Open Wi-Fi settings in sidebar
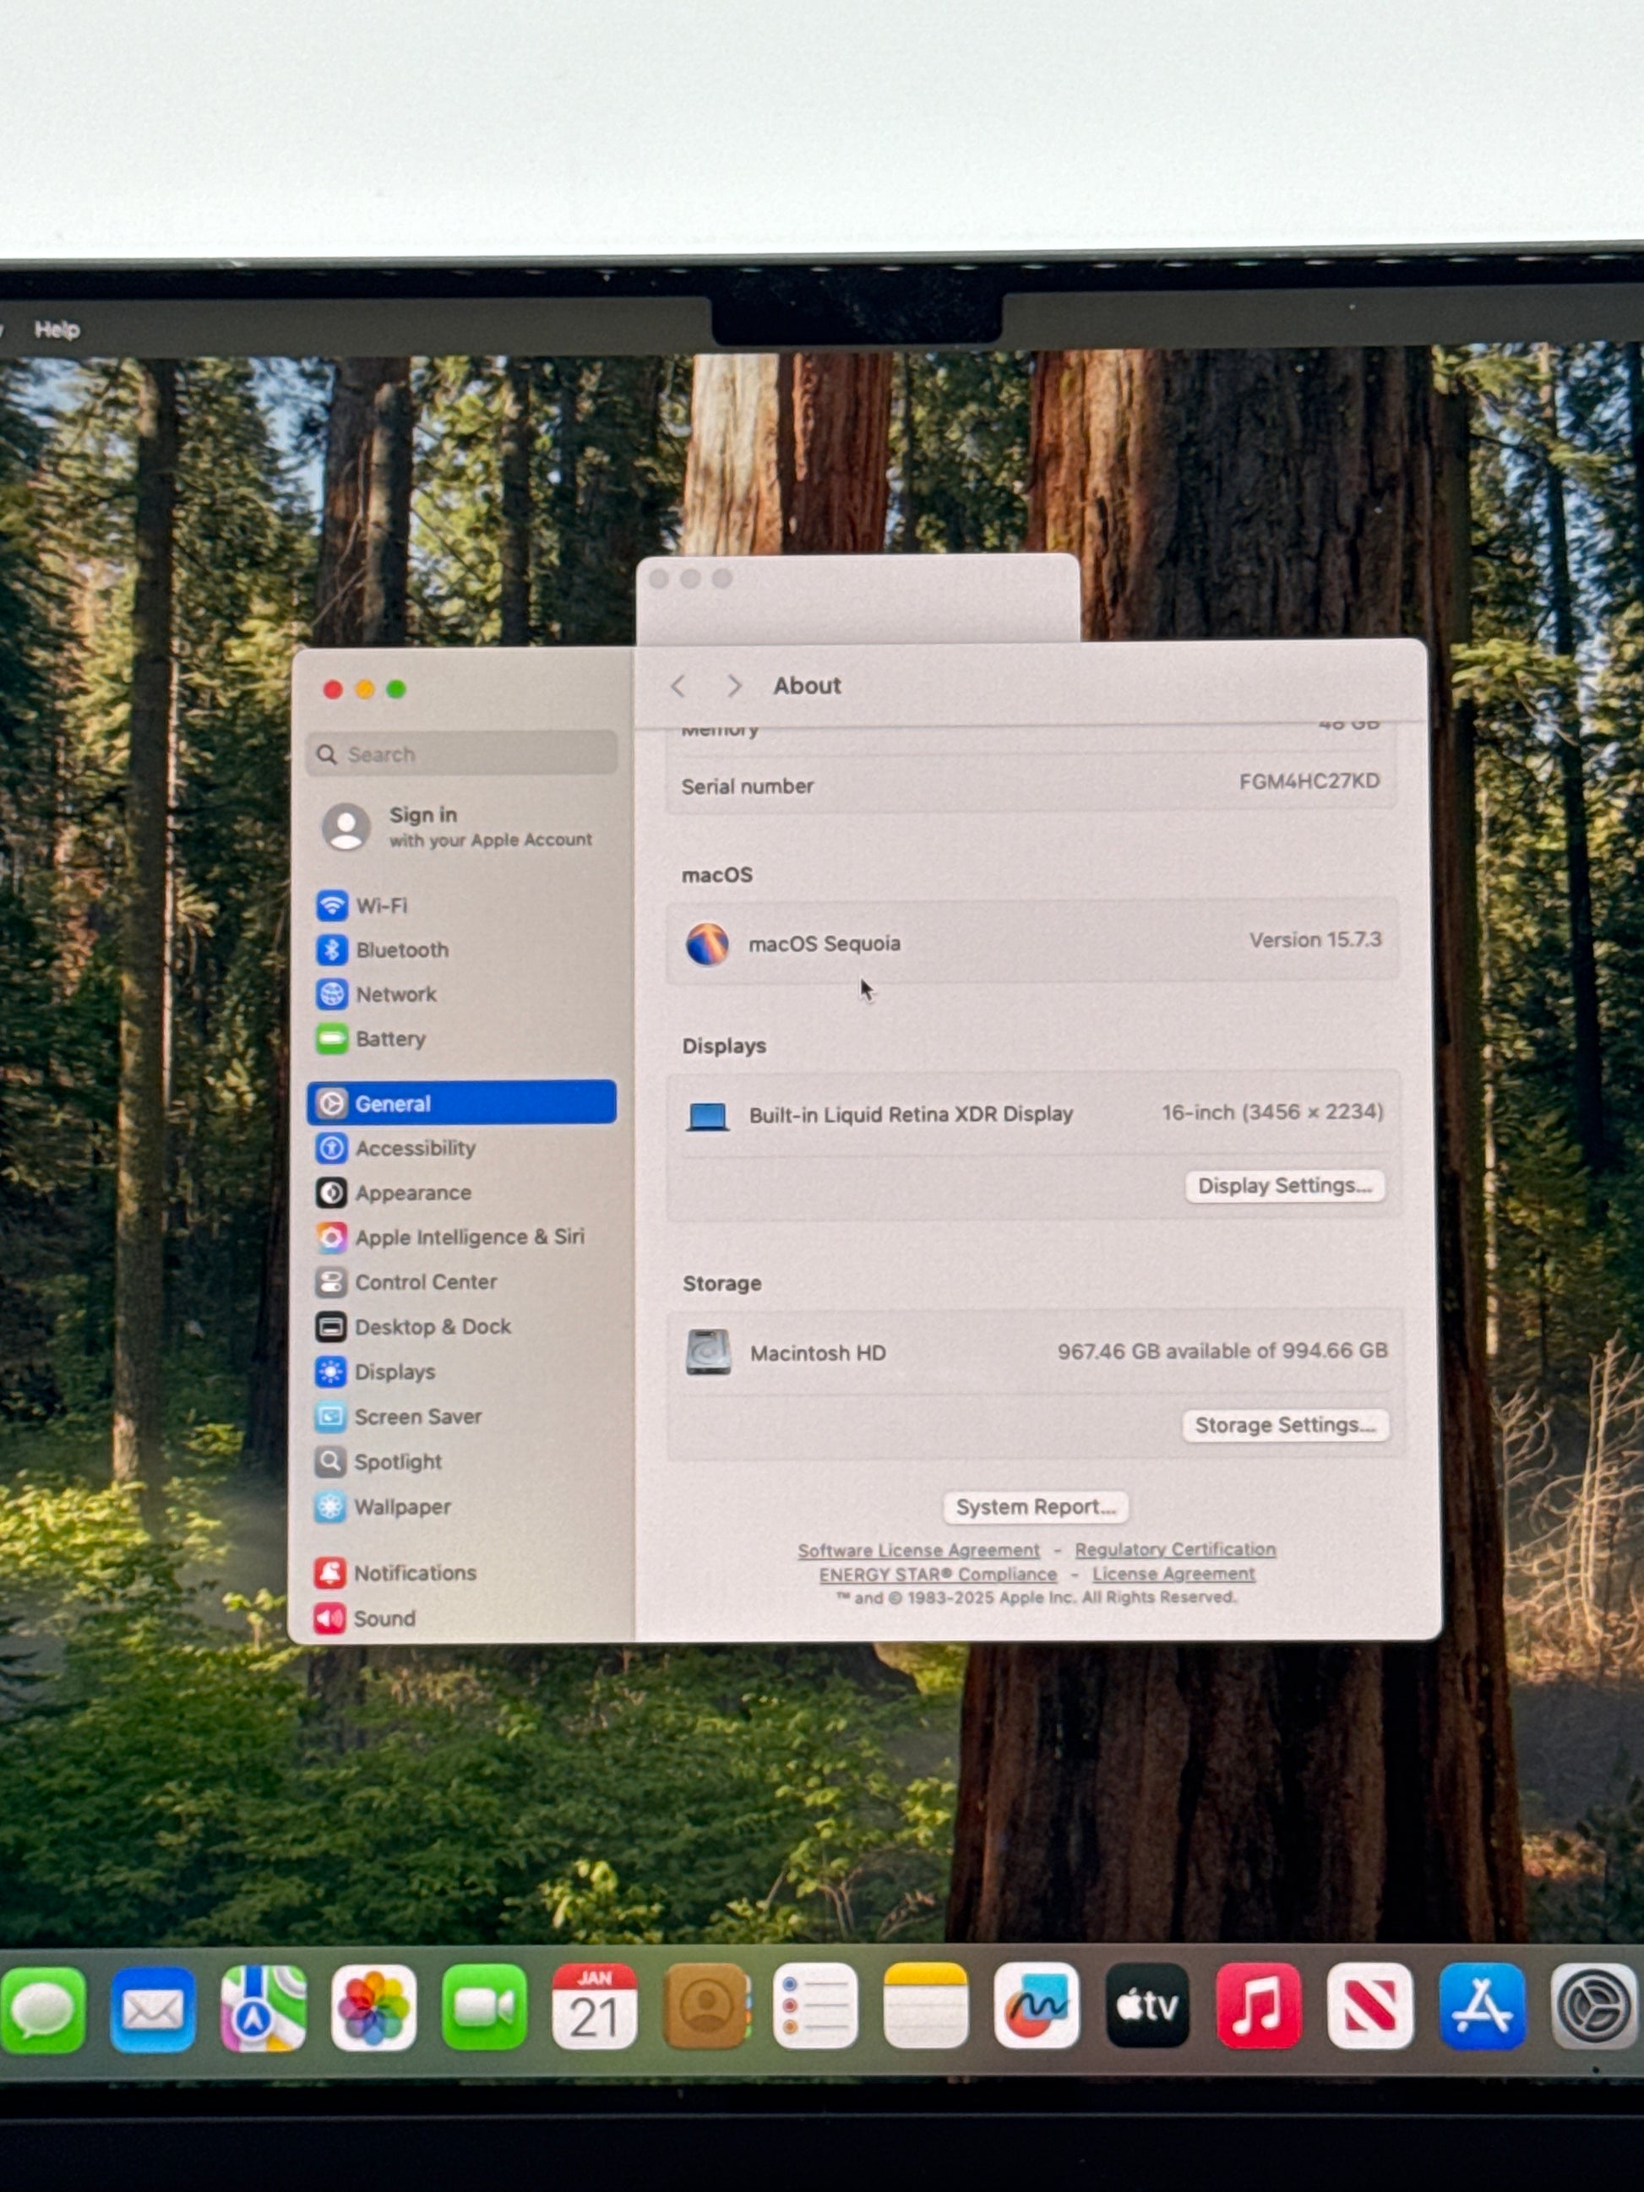Screen dimensions: 1644x2192 click(x=380, y=906)
